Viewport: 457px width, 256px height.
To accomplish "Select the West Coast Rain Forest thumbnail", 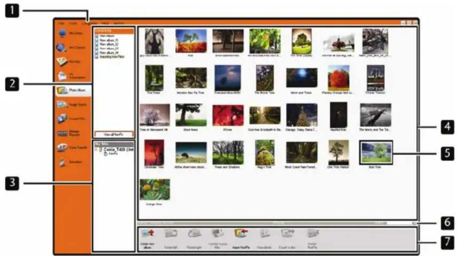I will [301, 152].
